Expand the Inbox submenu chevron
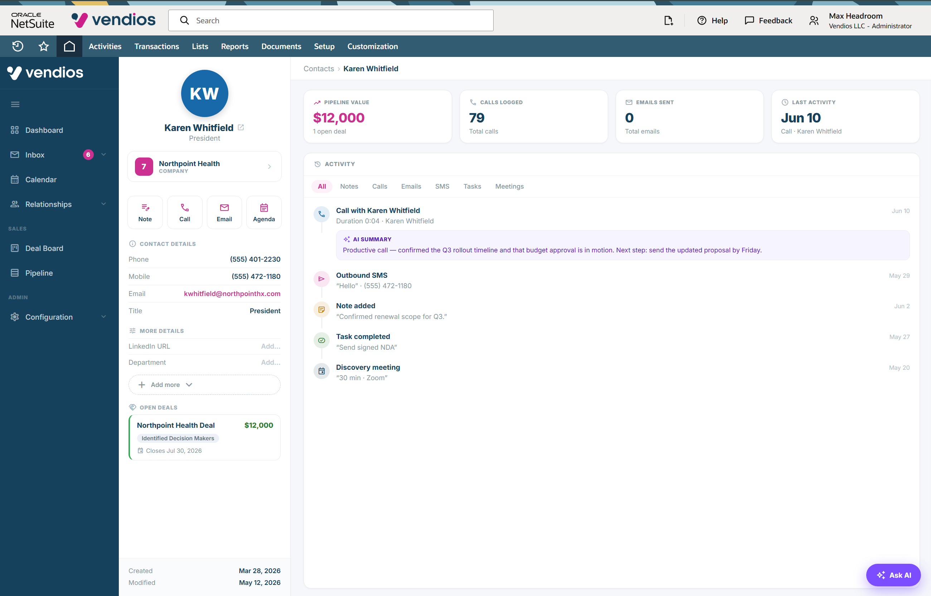This screenshot has width=931, height=596. click(104, 154)
